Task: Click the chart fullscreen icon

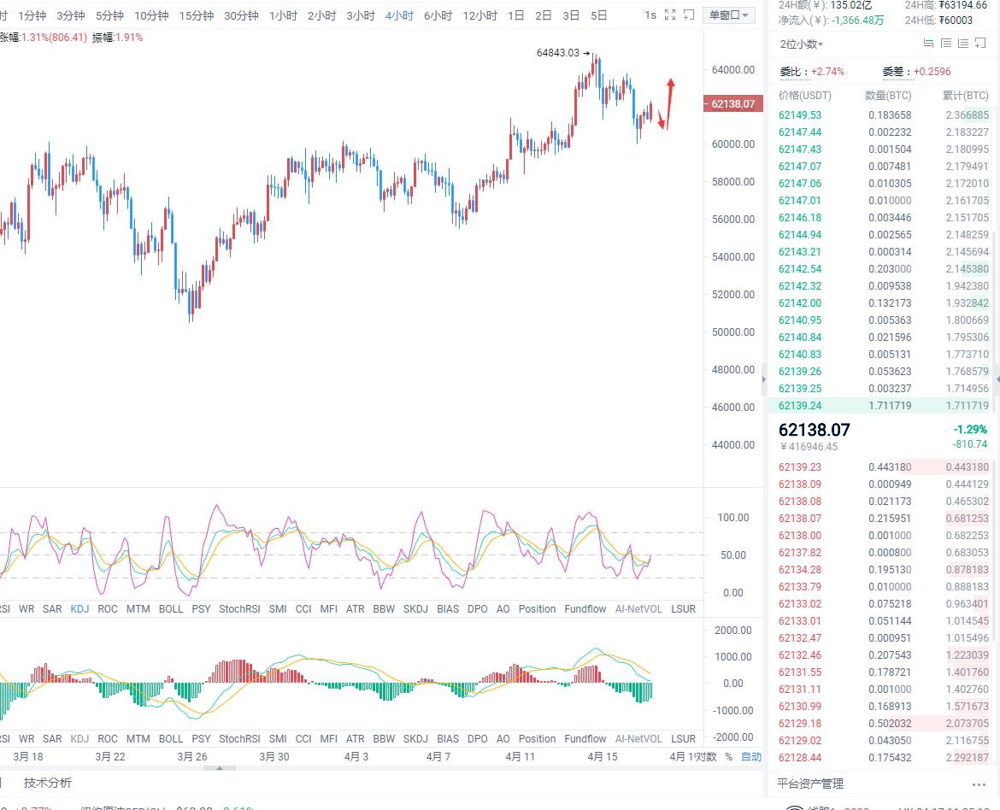Action: (x=670, y=15)
